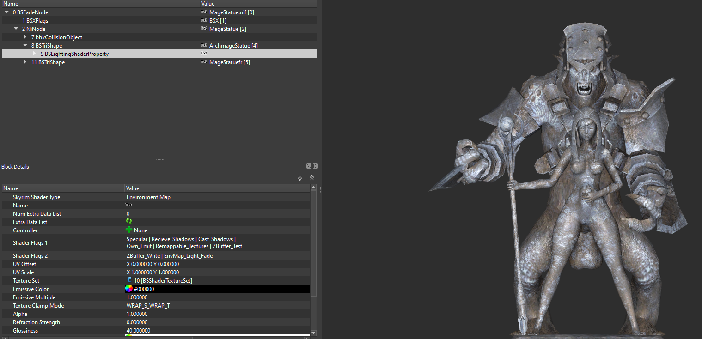Click the Txt icon beside MageStatue.nif [0]

click(204, 12)
